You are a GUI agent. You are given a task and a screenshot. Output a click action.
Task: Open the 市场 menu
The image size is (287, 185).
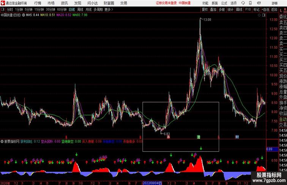[x=51, y=3]
